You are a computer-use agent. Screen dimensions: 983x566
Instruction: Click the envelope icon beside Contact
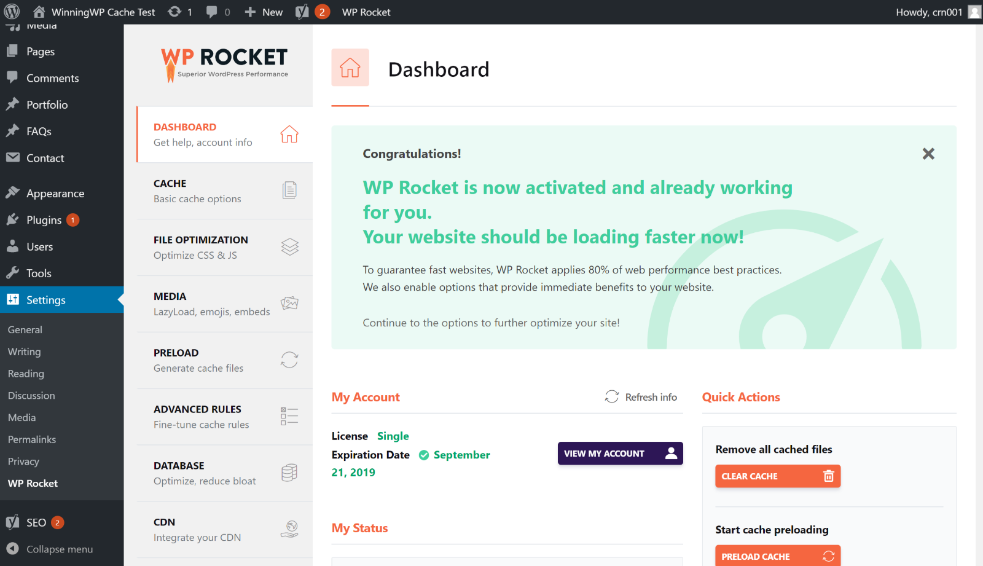12,157
